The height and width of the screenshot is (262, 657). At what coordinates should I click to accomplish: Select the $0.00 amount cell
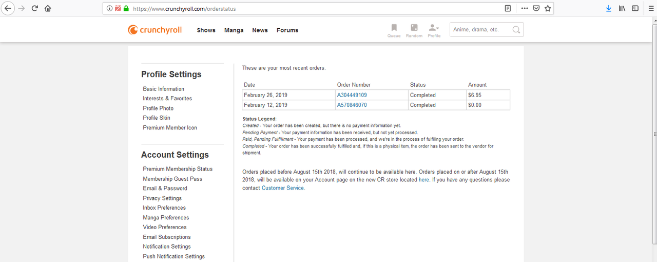pos(488,105)
